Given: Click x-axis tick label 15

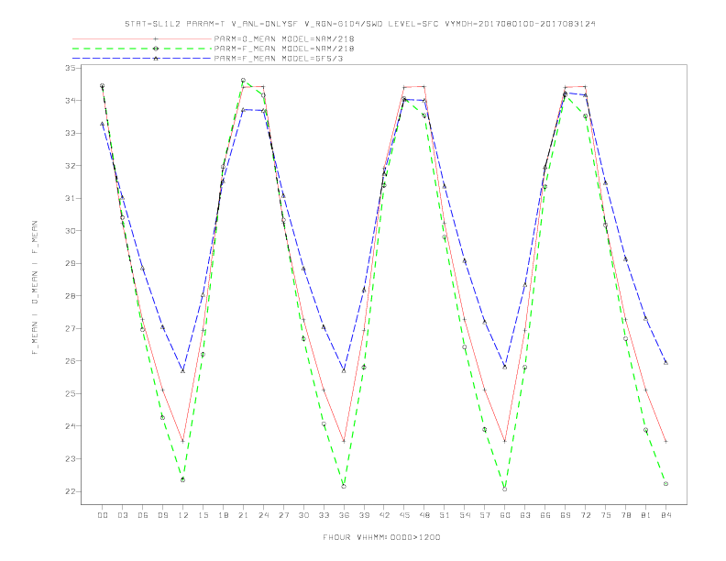Looking at the screenshot, I should (203, 515).
